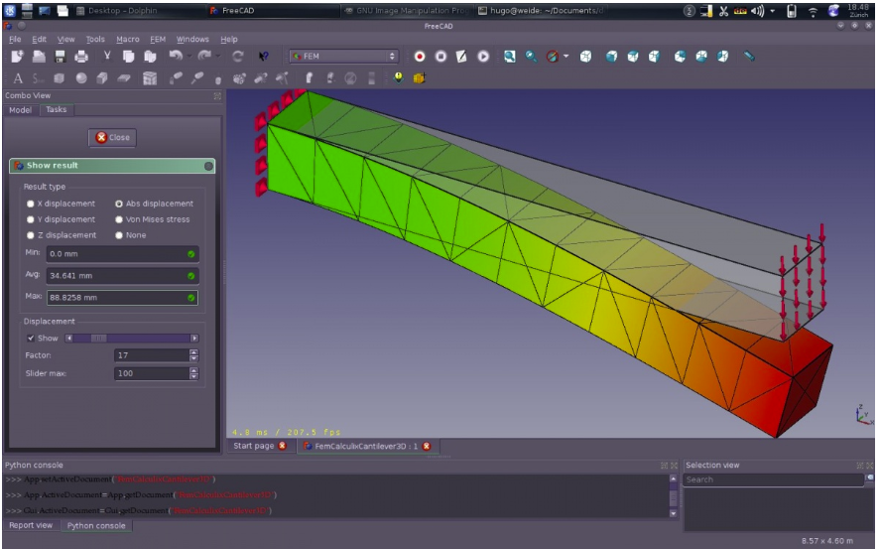Click the Fit All zoom icon
Screen dimensions: 881x549
pyautogui.click(x=509, y=58)
